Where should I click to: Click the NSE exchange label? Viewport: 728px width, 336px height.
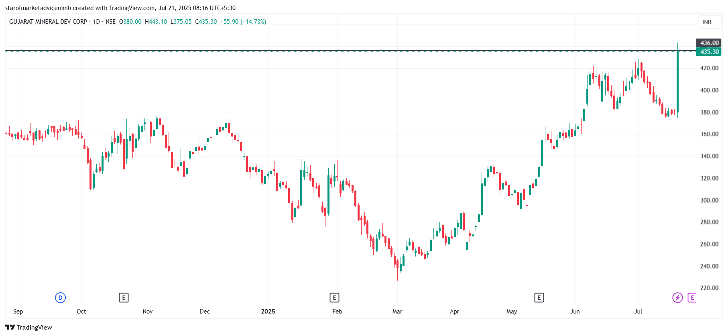pos(110,22)
